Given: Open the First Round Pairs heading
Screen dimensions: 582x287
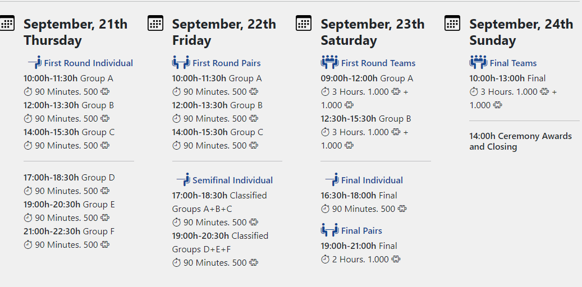Looking at the screenshot, I should (226, 63).
